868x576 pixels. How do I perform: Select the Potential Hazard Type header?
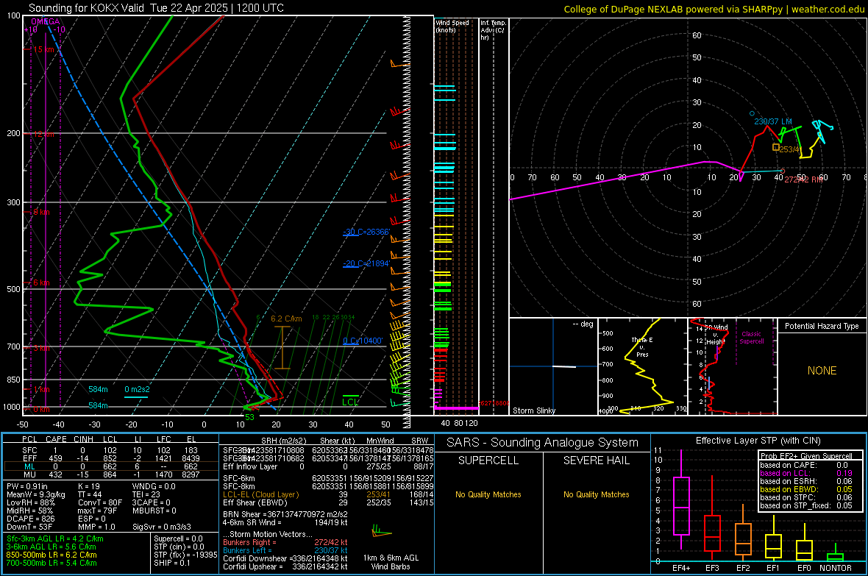[x=822, y=326]
